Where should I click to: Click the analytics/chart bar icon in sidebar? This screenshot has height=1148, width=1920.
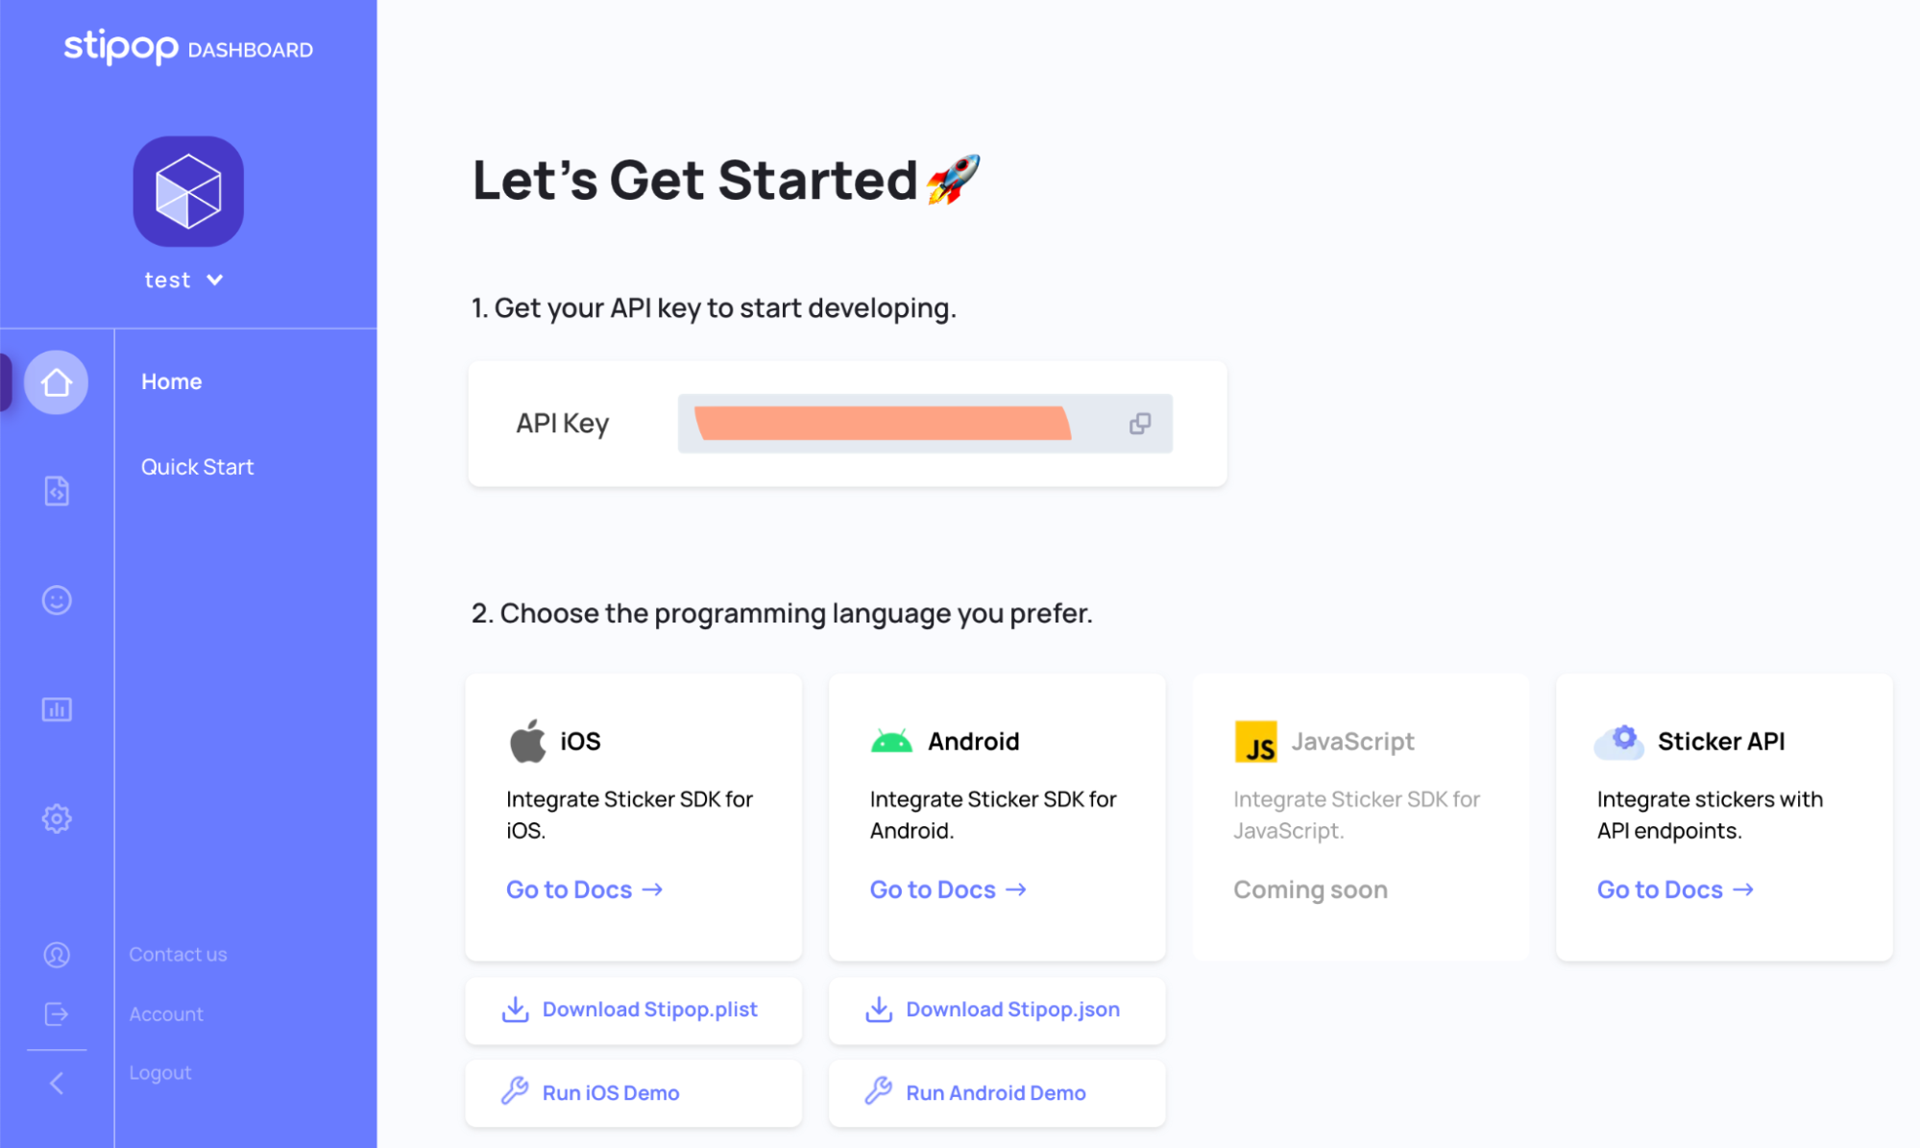click(56, 708)
